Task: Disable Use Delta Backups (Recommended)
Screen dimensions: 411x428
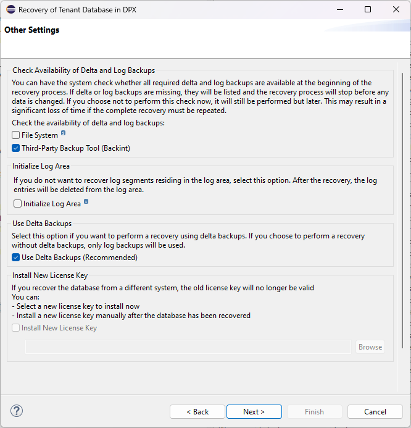Action: coord(16,258)
